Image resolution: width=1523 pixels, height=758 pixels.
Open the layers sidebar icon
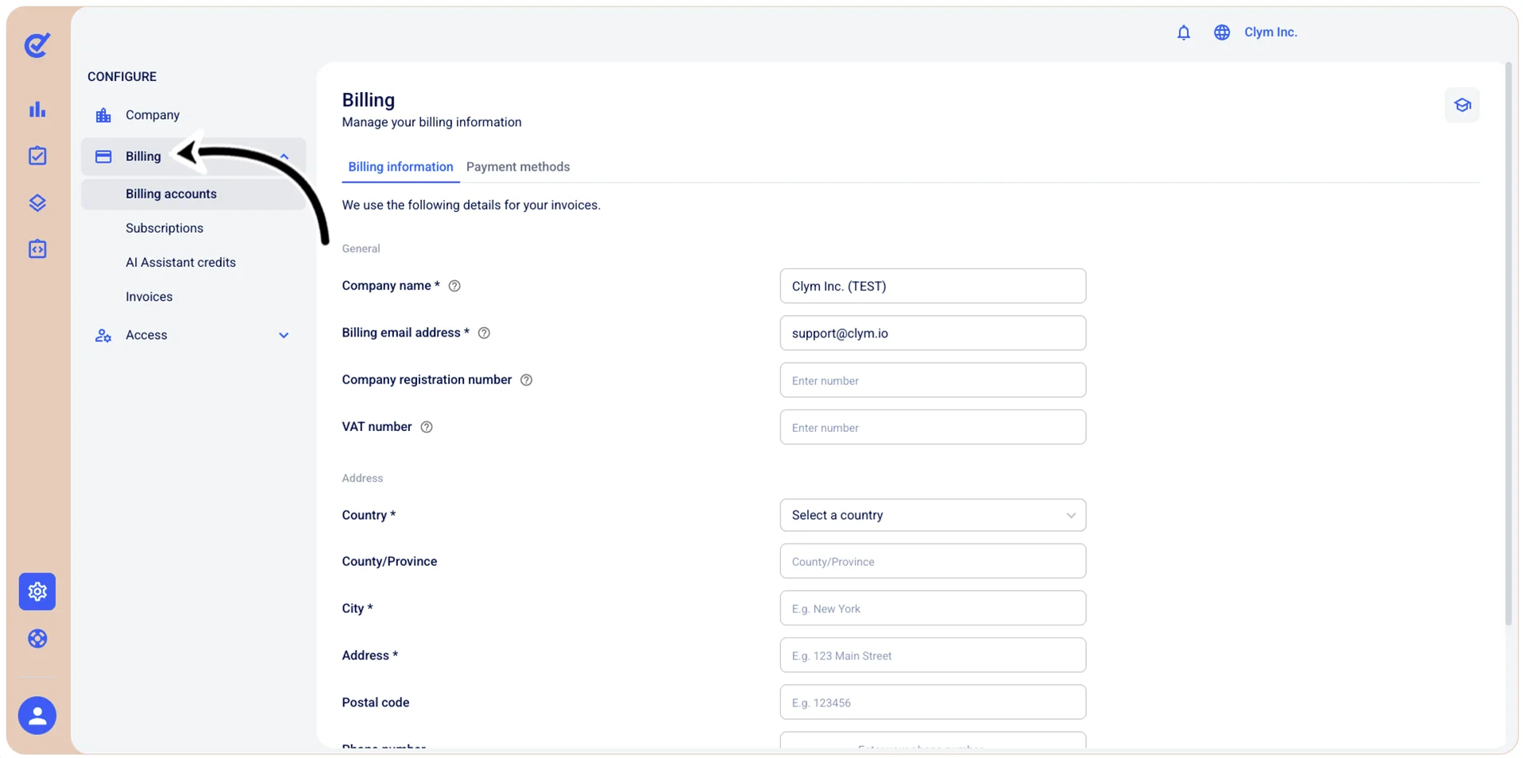37,202
